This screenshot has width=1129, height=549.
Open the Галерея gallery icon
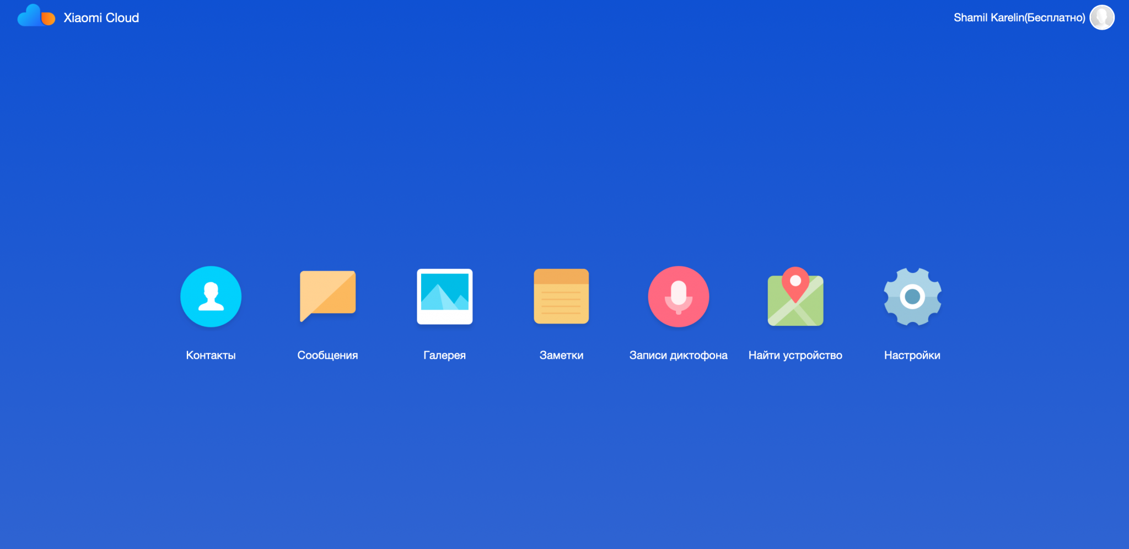pos(444,297)
